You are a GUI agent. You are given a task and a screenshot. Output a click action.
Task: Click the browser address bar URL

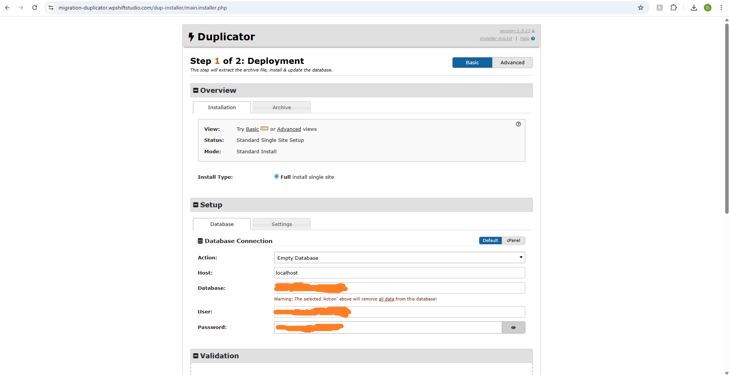pos(143,8)
